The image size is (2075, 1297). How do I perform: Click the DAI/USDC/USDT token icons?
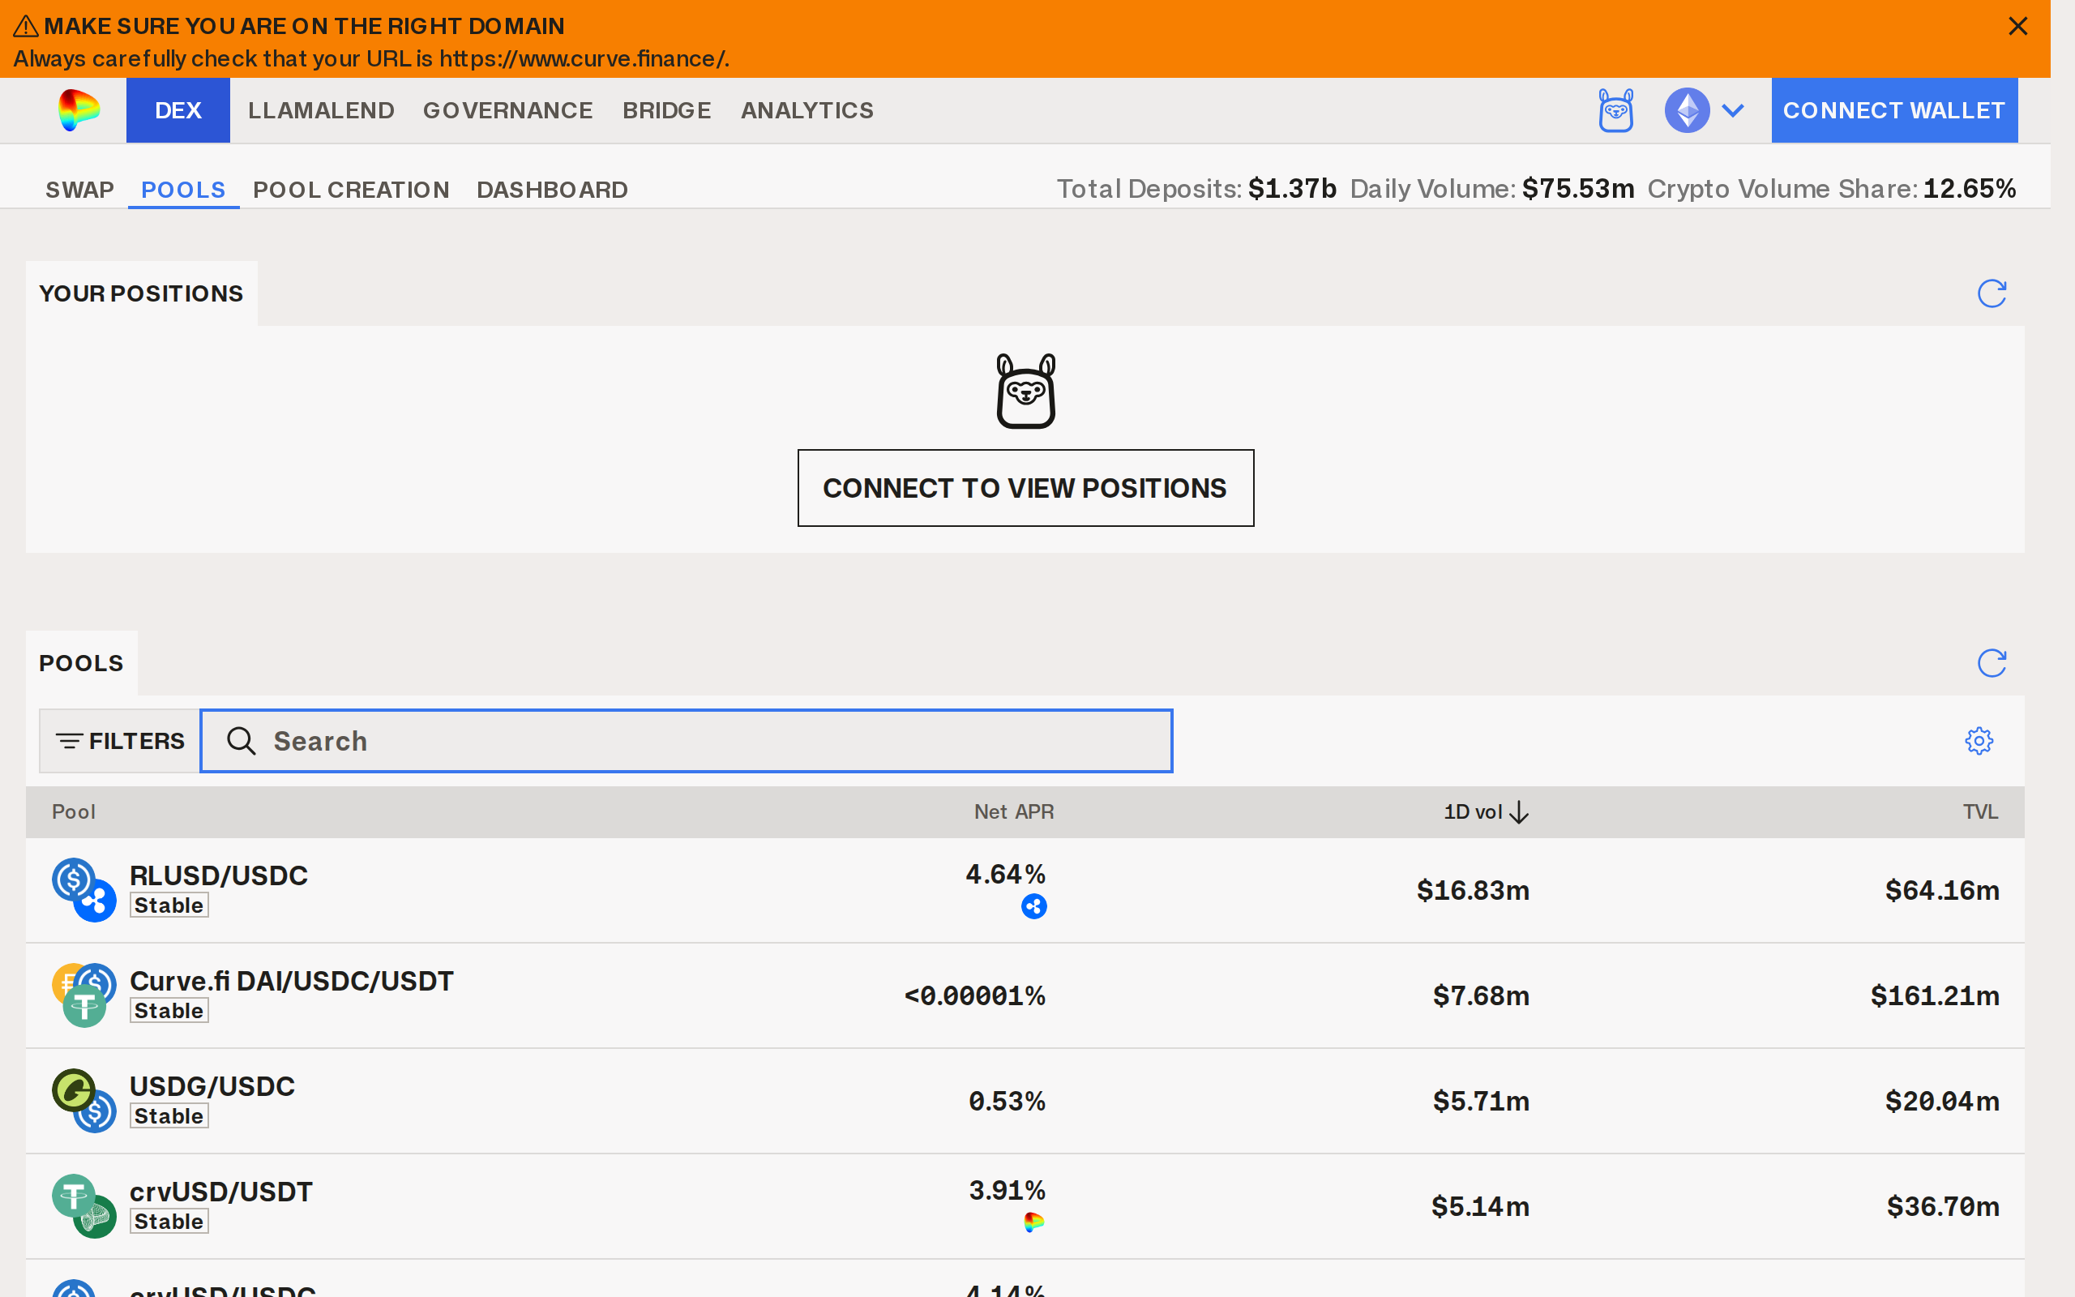pyautogui.click(x=84, y=995)
